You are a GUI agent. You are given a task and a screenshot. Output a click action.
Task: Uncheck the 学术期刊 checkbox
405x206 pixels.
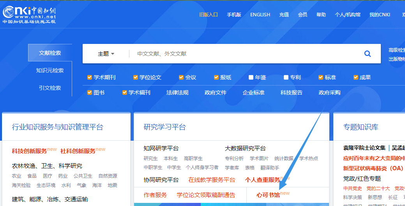click(x=90, y=77)
